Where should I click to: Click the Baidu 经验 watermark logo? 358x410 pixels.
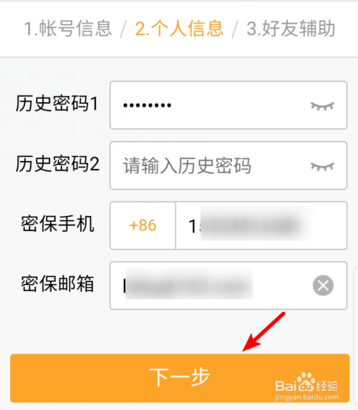[x=306, y=382]
